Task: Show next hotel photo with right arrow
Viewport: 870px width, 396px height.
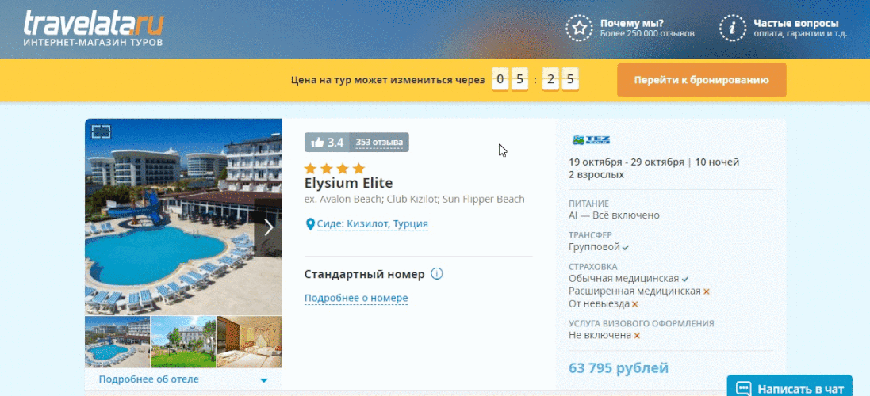Action: [x=269, y=227]
